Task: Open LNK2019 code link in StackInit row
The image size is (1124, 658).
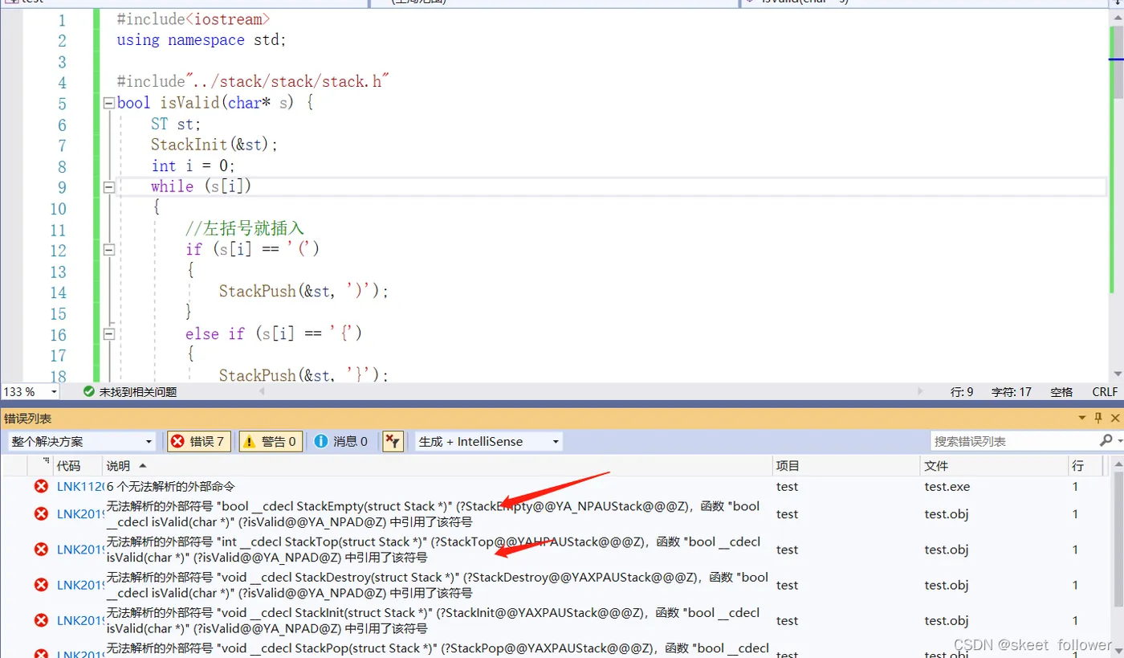Action: pos(79,620)
